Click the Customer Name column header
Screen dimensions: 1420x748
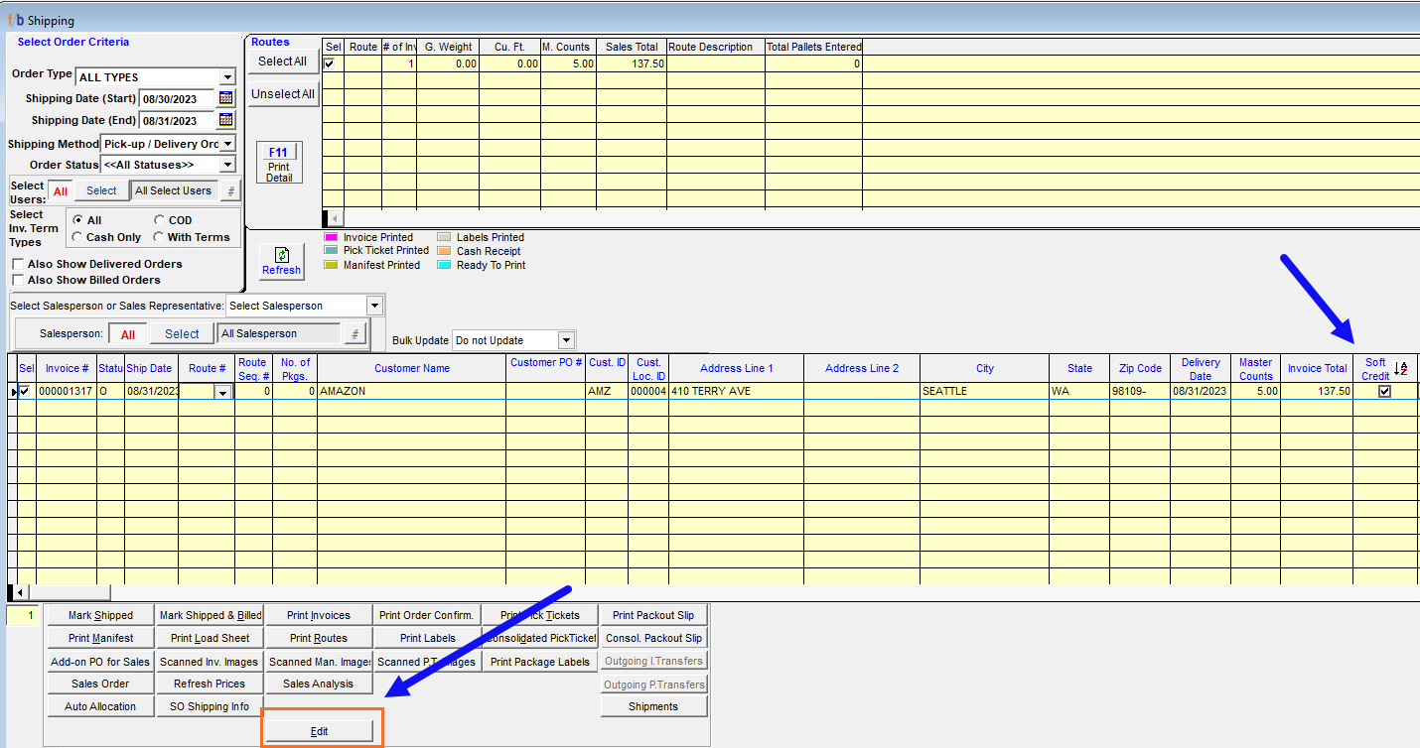[411, 368]
